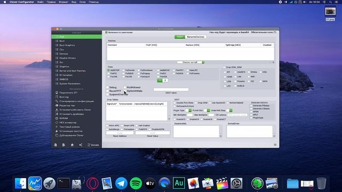
Task: Open the Файл menu
Action: [41, 2]
